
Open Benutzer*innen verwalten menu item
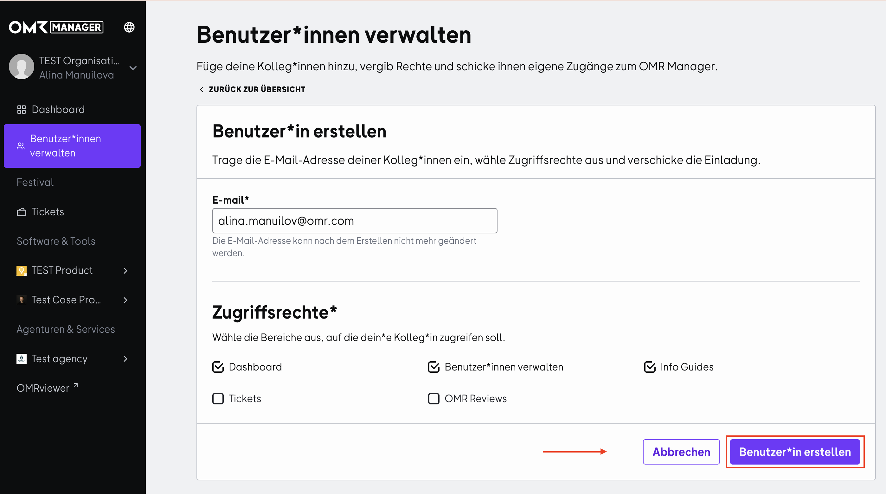coord(72,146)
